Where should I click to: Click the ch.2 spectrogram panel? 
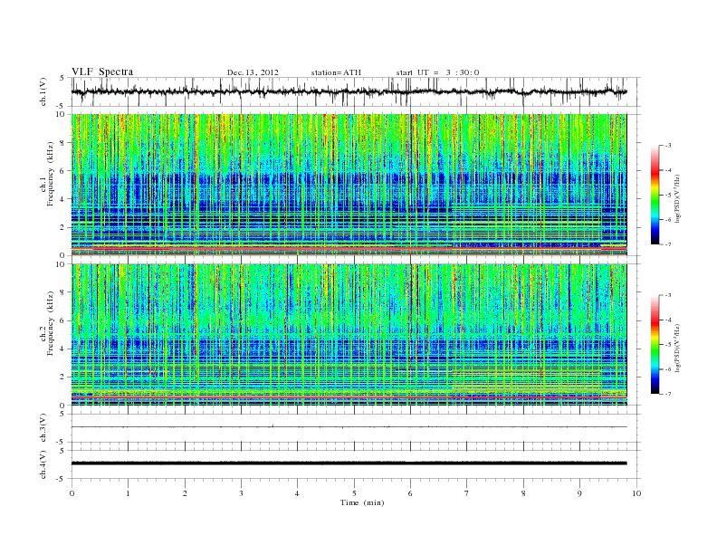click(x=349, y=335)
